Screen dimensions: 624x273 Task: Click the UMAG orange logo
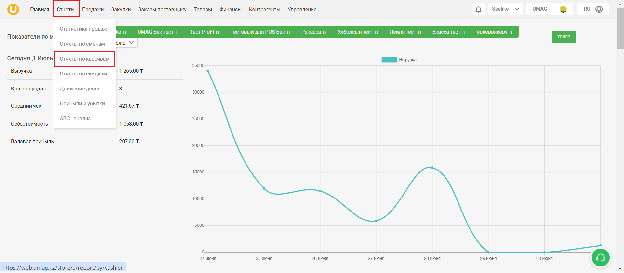click(13, 9)
